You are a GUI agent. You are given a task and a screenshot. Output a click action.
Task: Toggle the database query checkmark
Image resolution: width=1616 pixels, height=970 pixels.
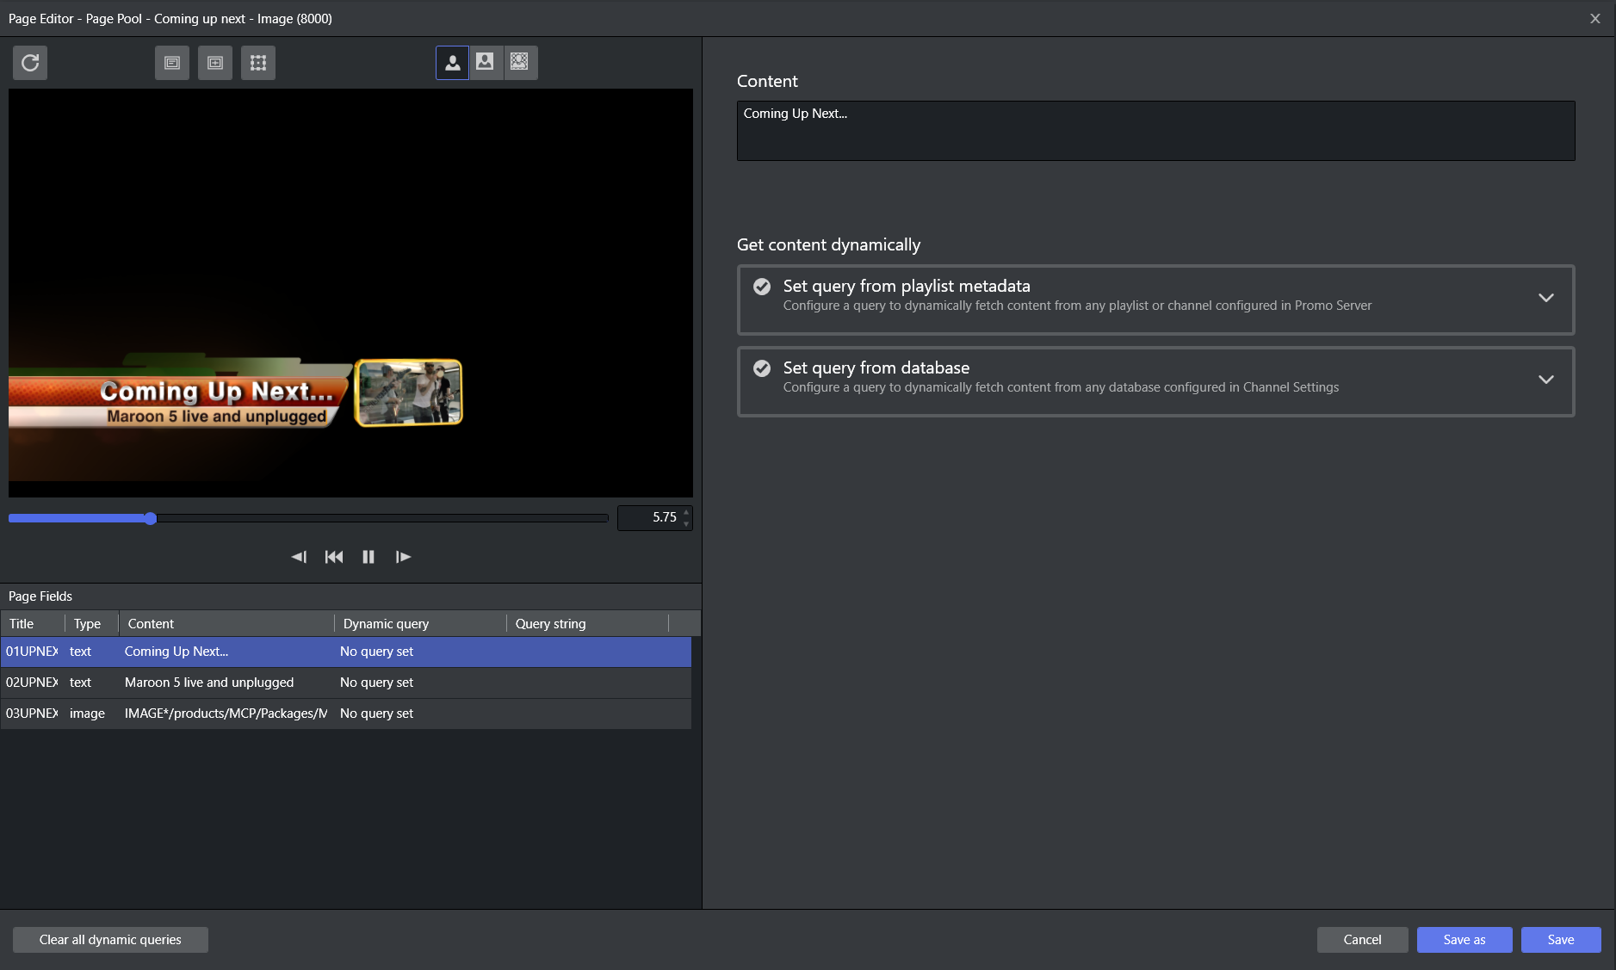click(x=762, y=368)
